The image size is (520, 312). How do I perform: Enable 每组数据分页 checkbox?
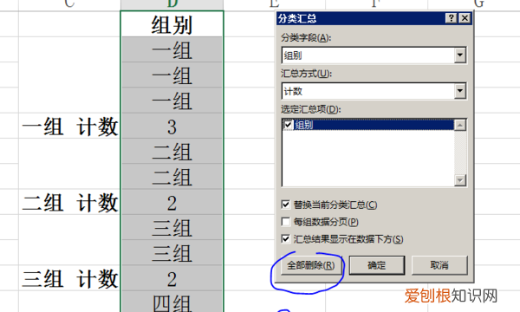(x=285, y=222)
